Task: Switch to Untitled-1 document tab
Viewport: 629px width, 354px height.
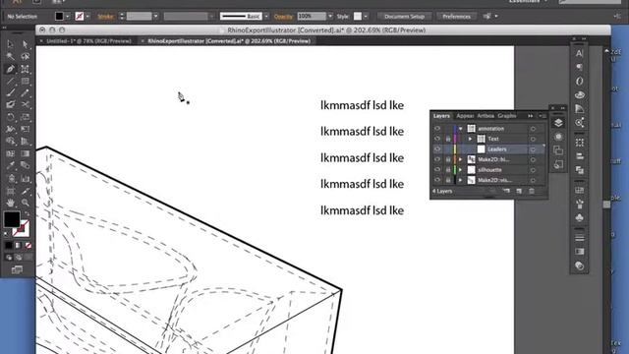Action: point(88,41)
